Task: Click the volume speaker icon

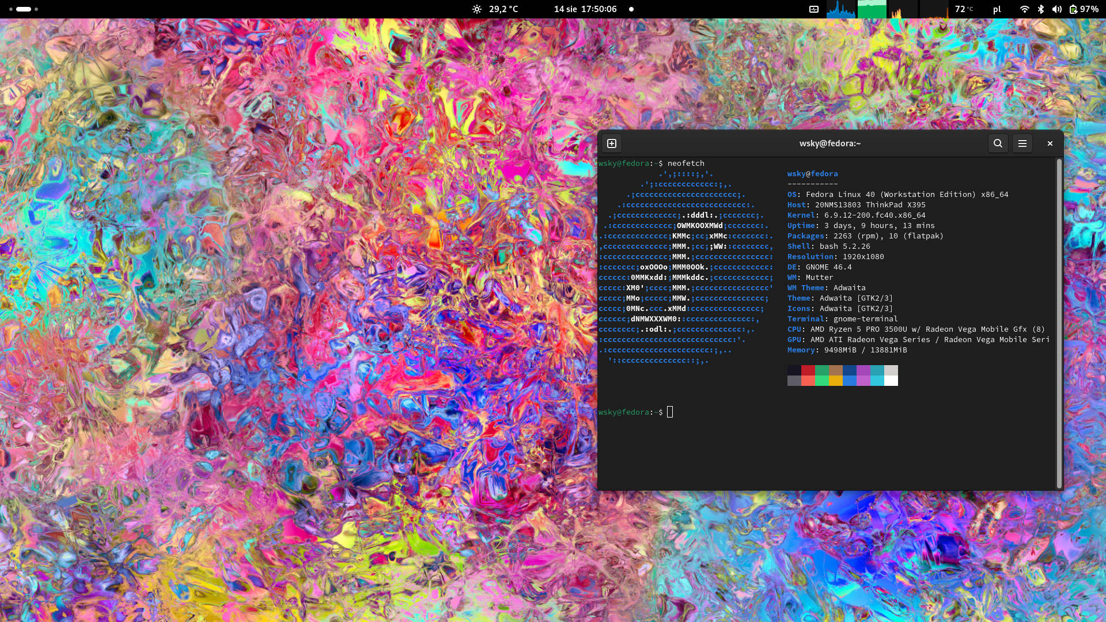Action: (x=1056, y=9)
